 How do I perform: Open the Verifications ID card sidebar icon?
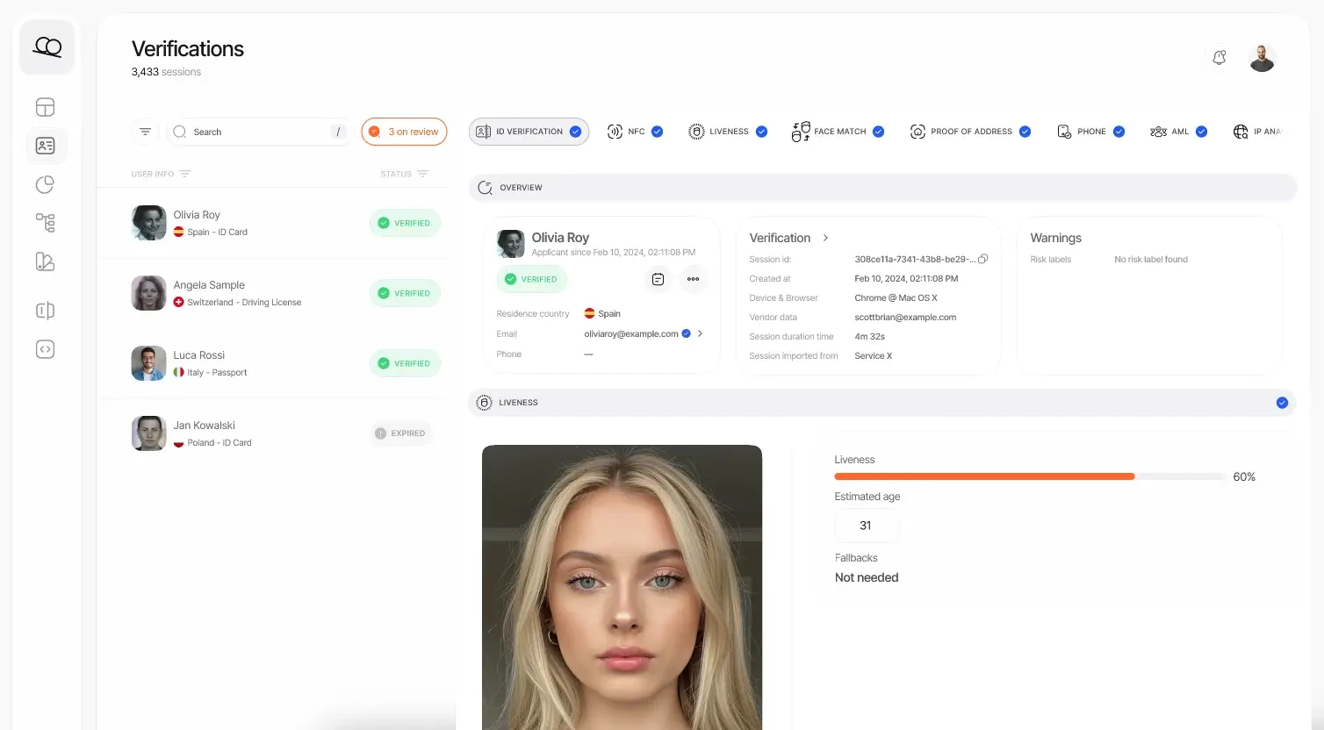point(46,146)
